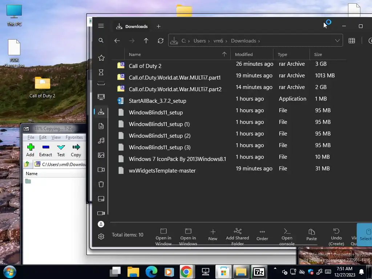The width and height of the screenshot is (372, 279).
Task: Click the New button in the bottom toolbar
Action: (x=213, y=235)
